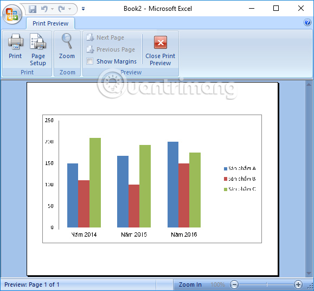314x291 pixels.
Task: Click the Preview: Page 1 of 1 status text
Action: click(32, 284)
